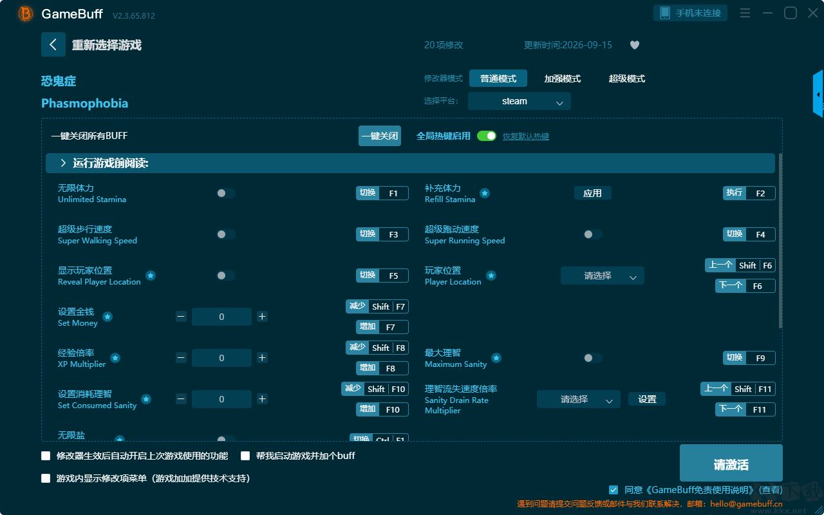Screen dimensions: 824x515
Task: Click the GameBuff logo icon
Action: (x=26, y=14)
